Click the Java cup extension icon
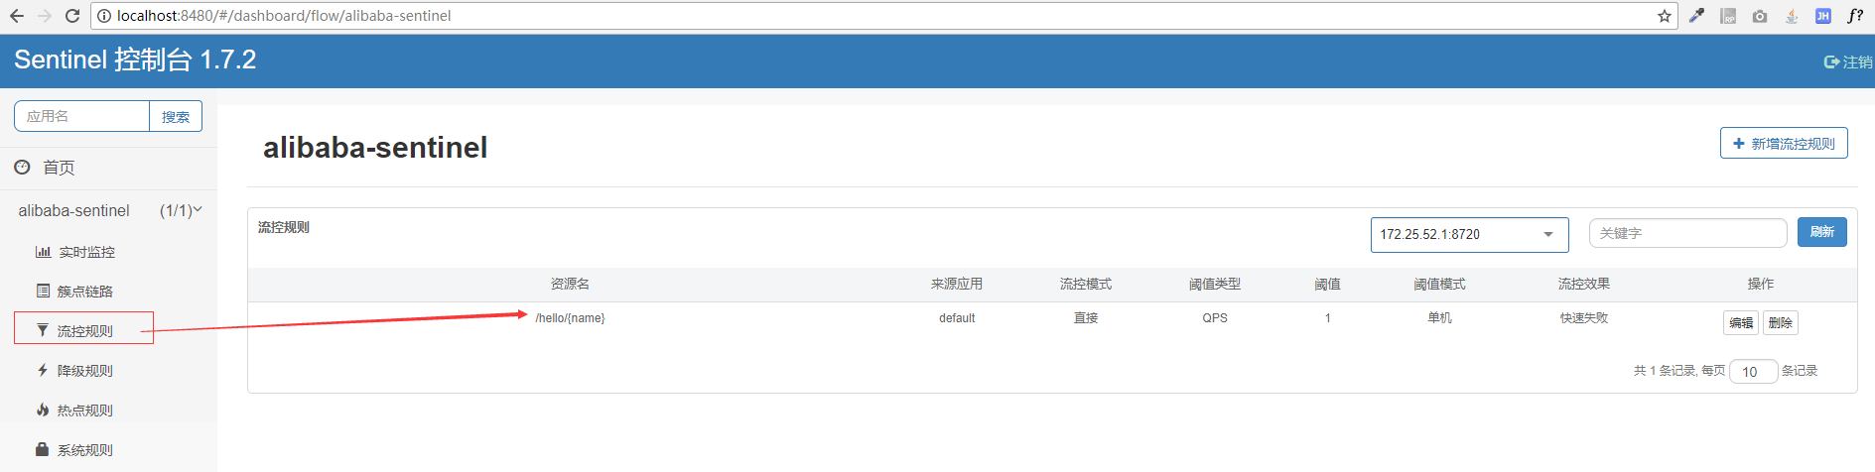 point(1792,16)
